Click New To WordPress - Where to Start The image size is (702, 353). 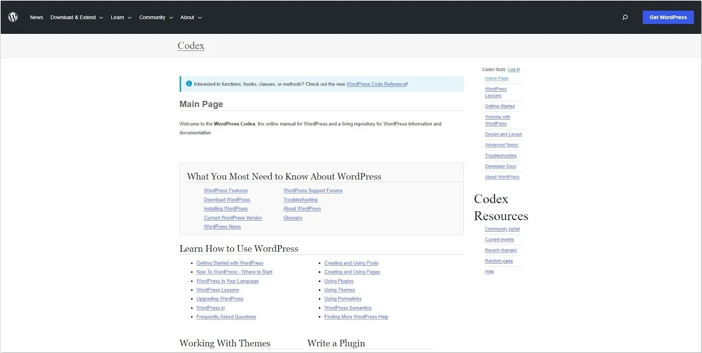tap(234, 272)
